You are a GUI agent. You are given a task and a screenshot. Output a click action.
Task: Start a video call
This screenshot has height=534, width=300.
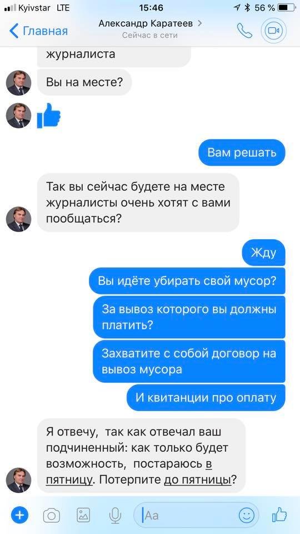[273, 31]
